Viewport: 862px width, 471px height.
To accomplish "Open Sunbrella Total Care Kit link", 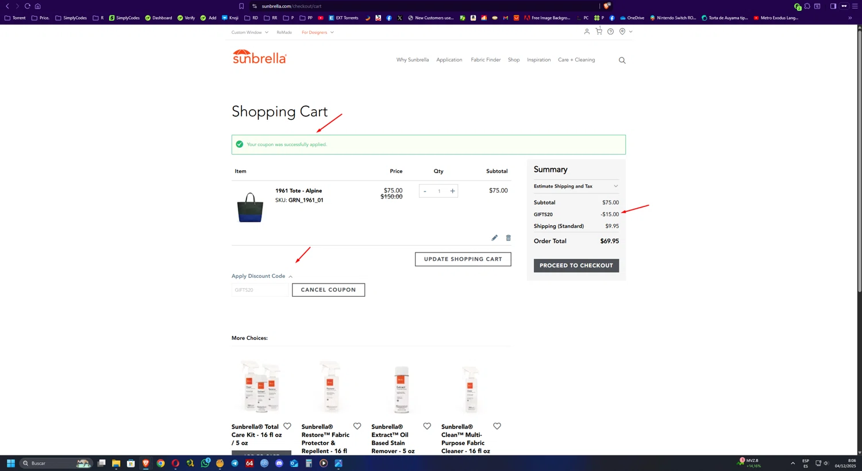I will [256, 435].
